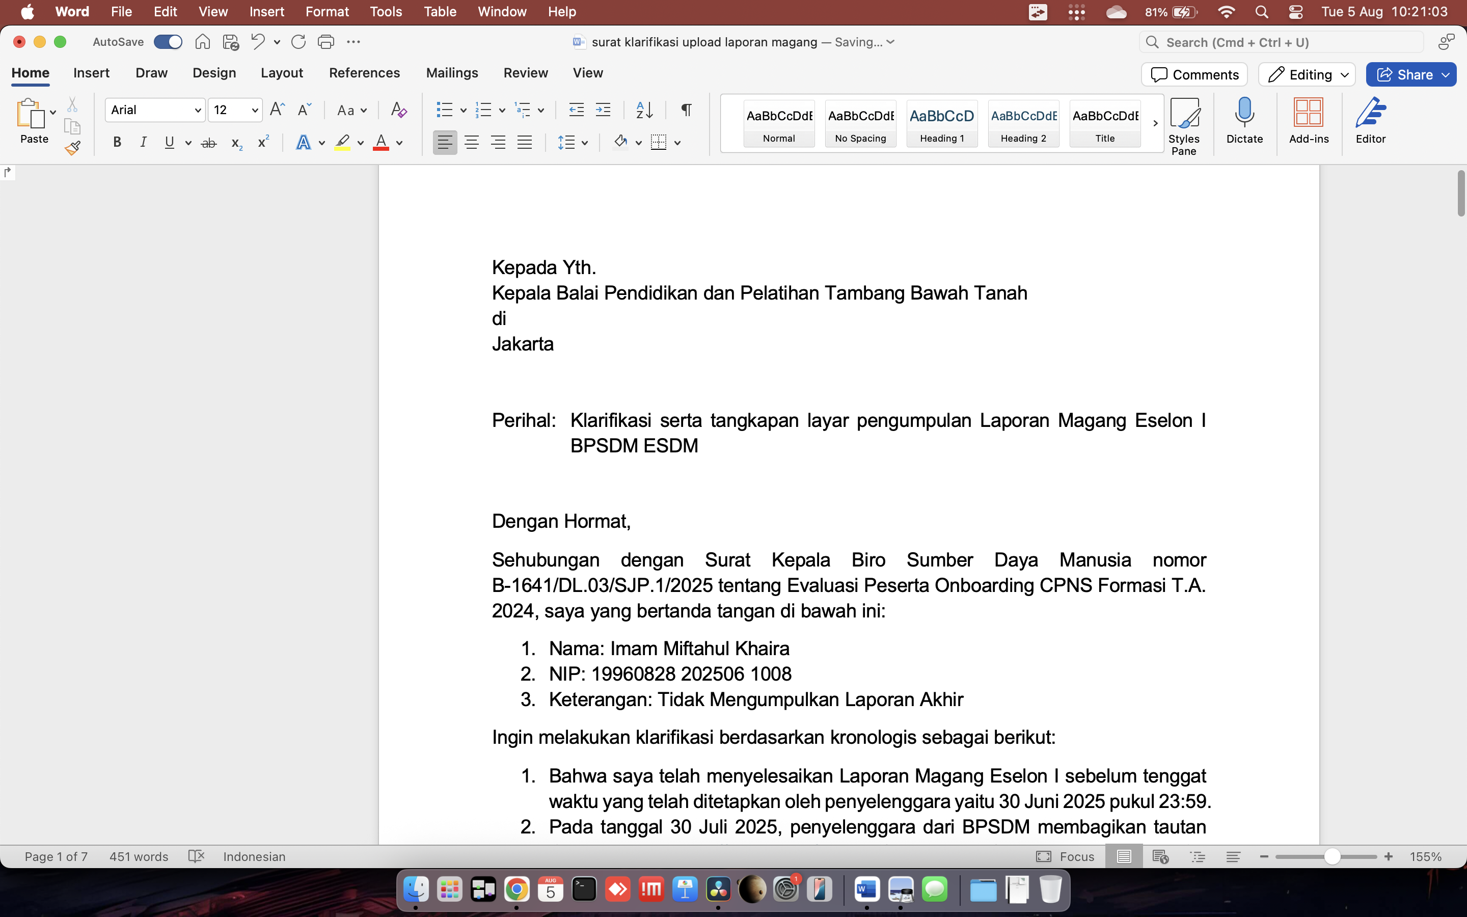Viewport: 1467px width, 917px height.
Task: Toggle Italic formatting
Action: [x=143, y=143]
